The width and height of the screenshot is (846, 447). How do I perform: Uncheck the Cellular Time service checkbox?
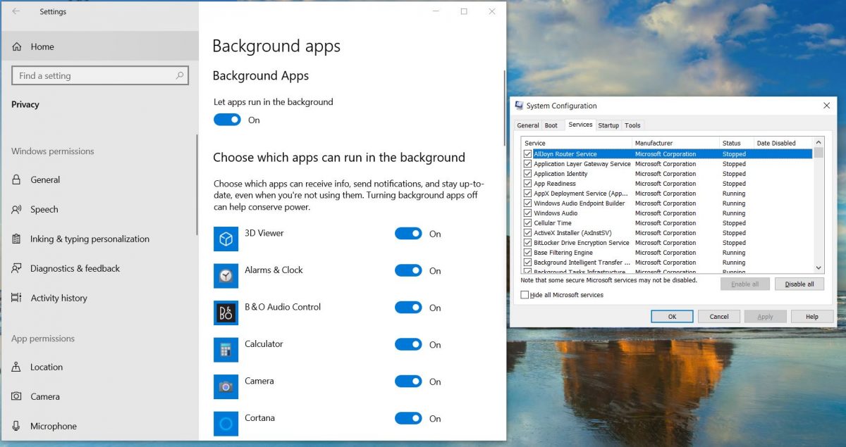pos(527,223)
